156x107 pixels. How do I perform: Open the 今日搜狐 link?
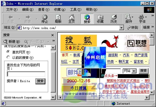point(79,88)
